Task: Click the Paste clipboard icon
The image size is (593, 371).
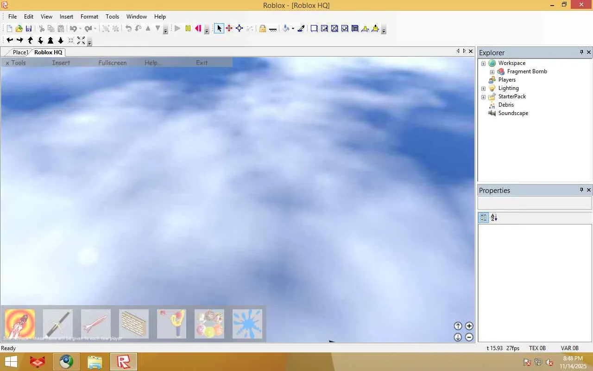Action: tap(61, 29)
